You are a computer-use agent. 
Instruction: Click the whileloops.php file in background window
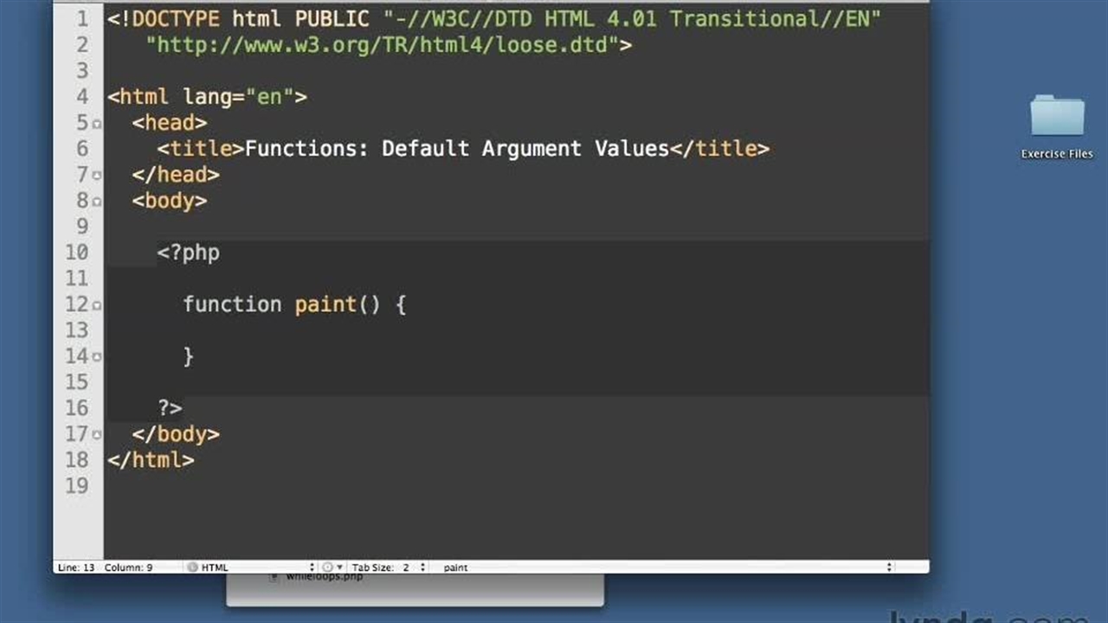pos(325,577)
